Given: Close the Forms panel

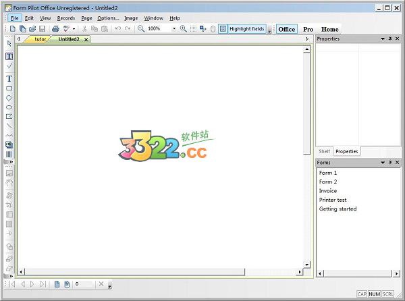Looking at the screenshot, I should [398, 162].
